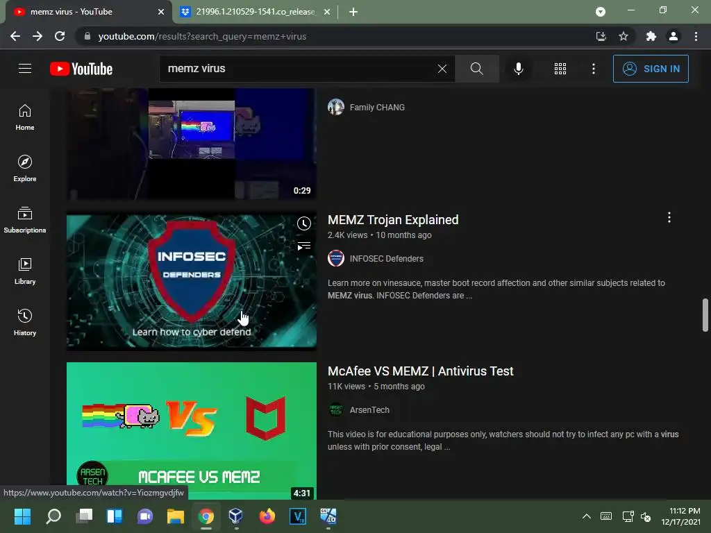Image resolution: width=711 pixels, height=533 pixels.
Task: Open options menu for MEMZ Trojan Explained
Action: (x=669, y=217)
